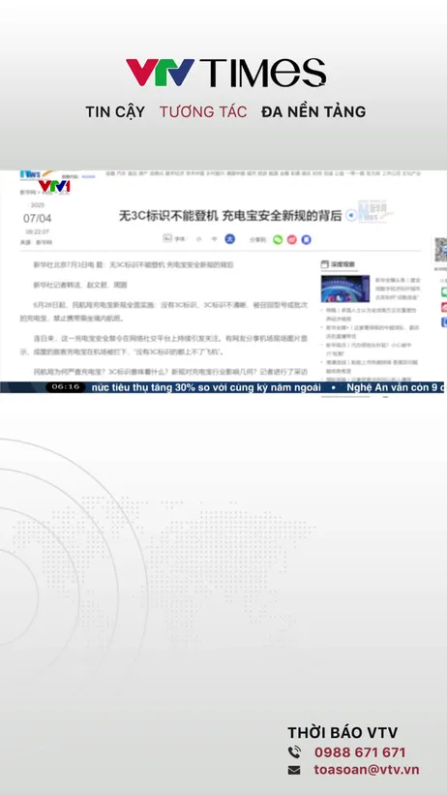
Task: Choose medium font size 中
Action: pos(214,239)
